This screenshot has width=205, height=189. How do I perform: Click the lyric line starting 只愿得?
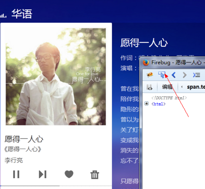click(130, 181)
